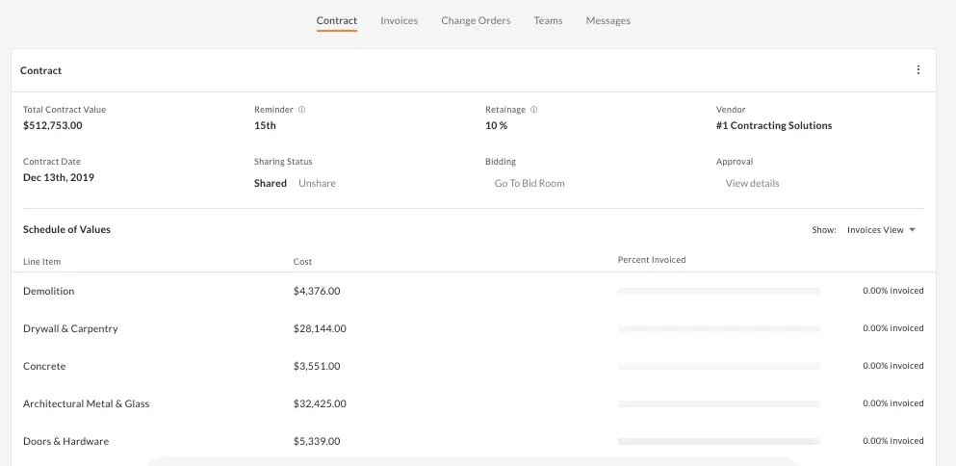Image resolution: width=956 pixels, height=466 pixels.
Task: Click the Architectural Metal & Glass progress bar
Action: click(x=719, y=403)
